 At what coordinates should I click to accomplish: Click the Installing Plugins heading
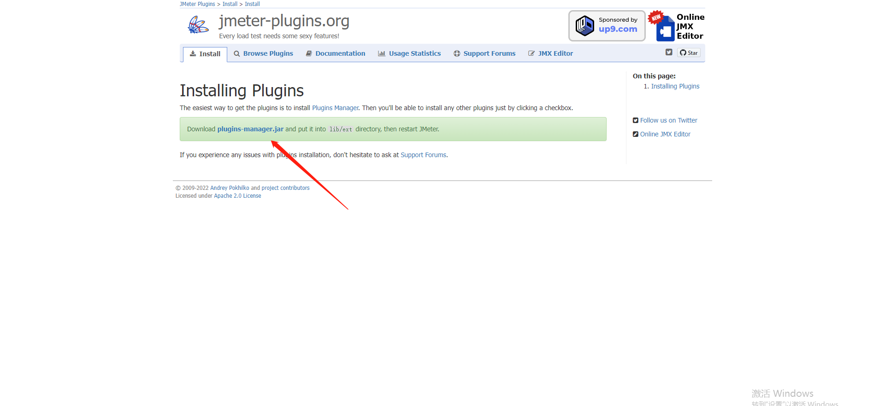point(242,91)
